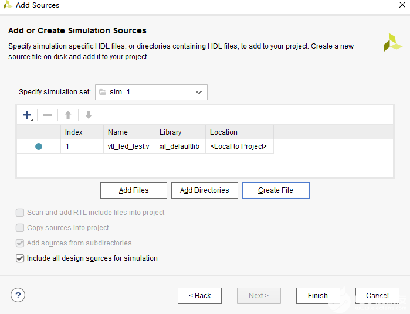
Task: Click the plus Add icon in the toolbar
Action: 27,115
